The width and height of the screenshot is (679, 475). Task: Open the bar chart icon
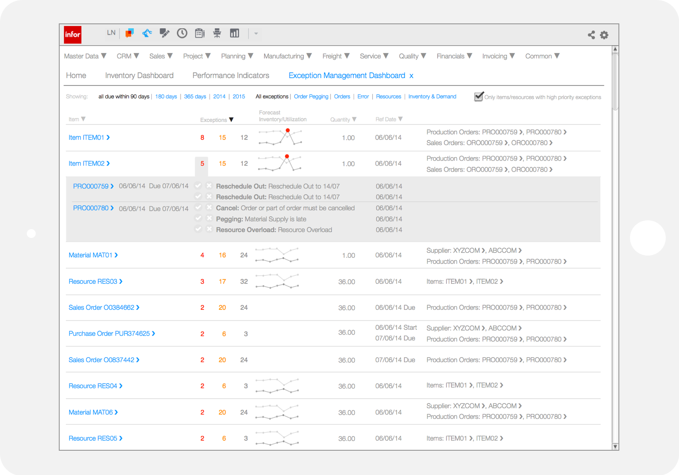[235, 33]
